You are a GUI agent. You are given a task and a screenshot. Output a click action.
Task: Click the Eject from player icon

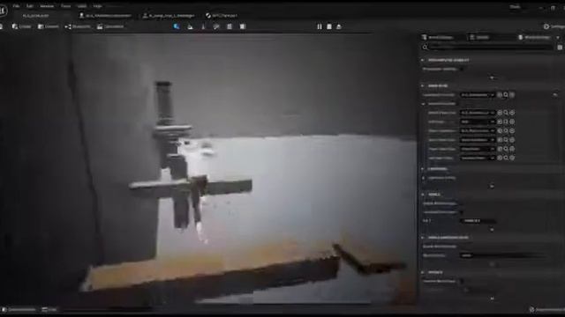pos(339,26)
